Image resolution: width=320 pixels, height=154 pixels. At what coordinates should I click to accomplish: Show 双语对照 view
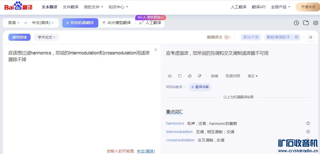point(233,76)
